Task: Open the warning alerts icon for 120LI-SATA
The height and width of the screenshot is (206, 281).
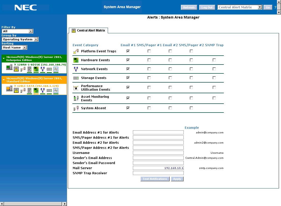Action: click(16, 91)
